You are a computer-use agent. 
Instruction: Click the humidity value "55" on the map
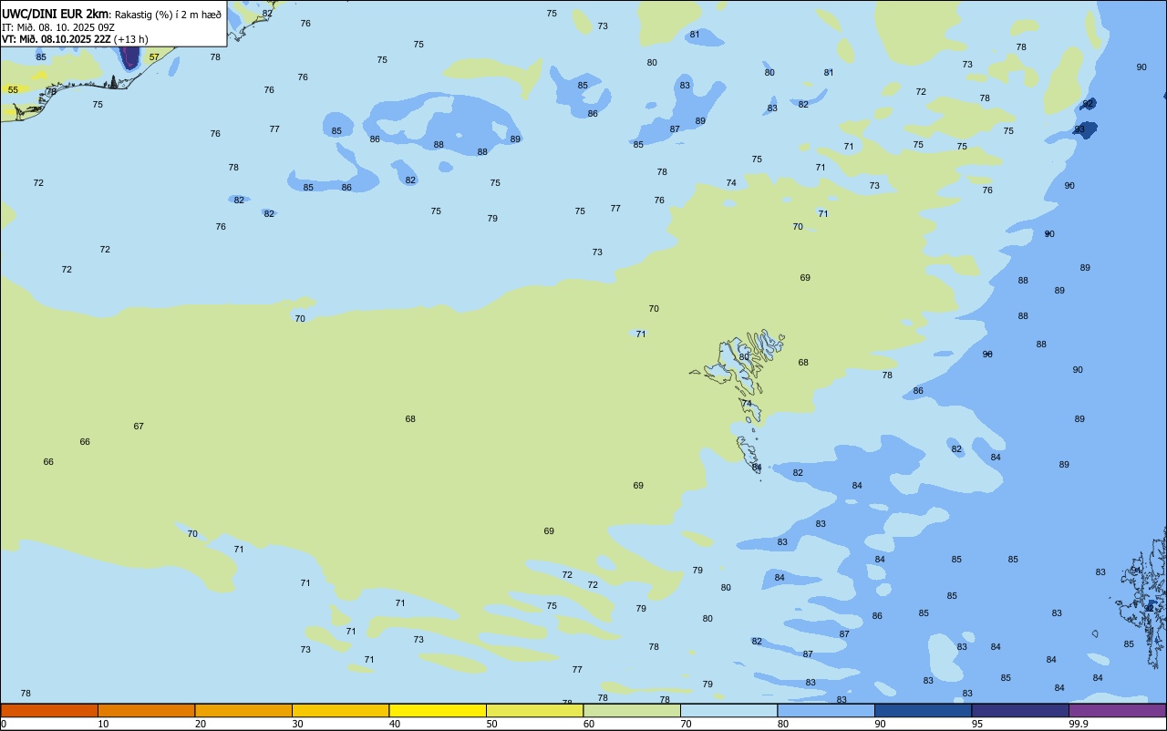point(13,90)
